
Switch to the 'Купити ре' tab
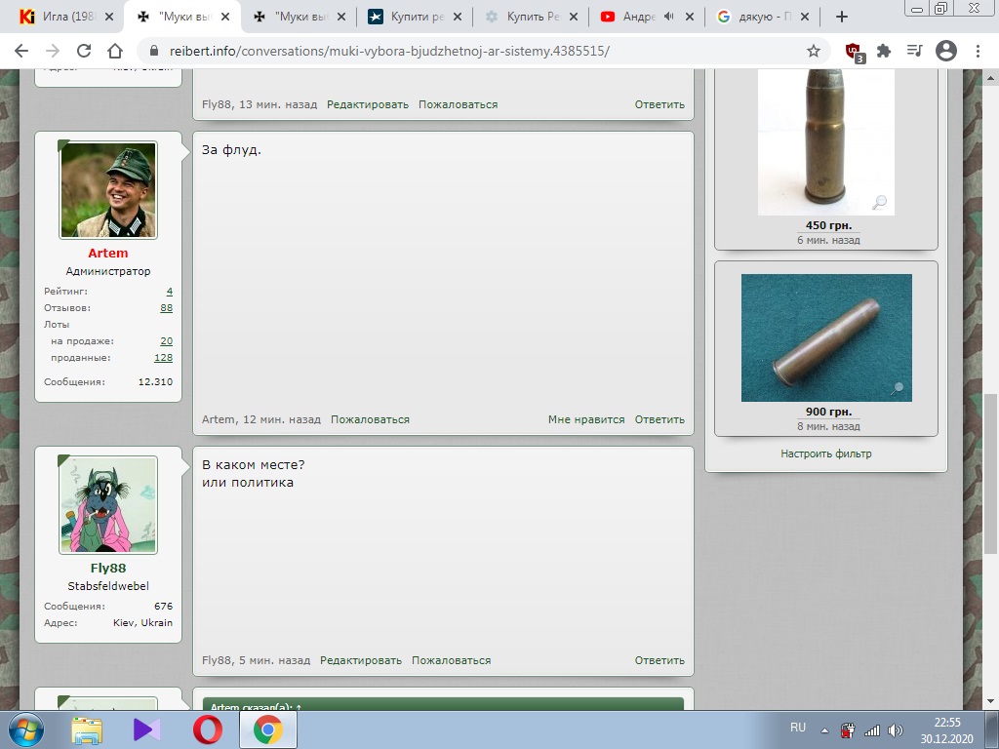(417, 18)
